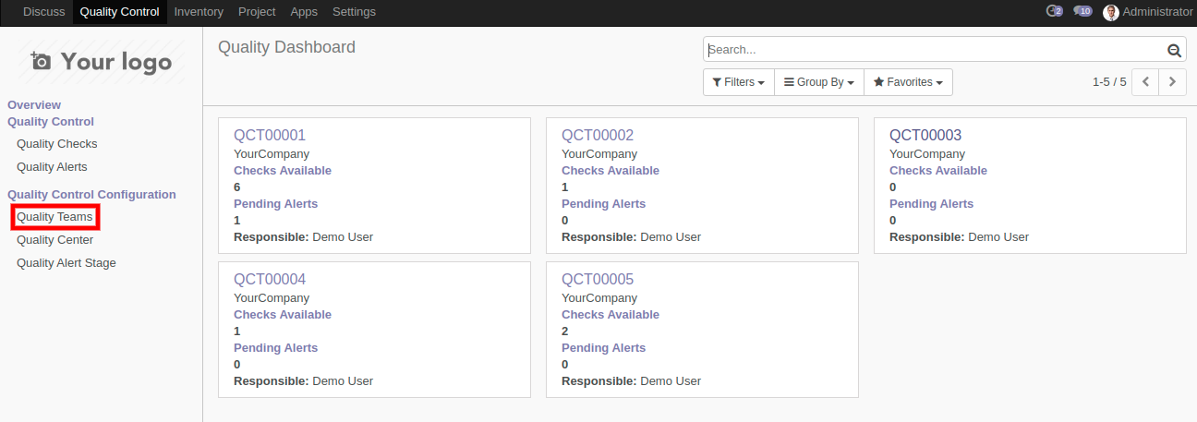Go to the next page arrow
This screenshot has width=1197, height=422.
click(x=1172, y=82)
